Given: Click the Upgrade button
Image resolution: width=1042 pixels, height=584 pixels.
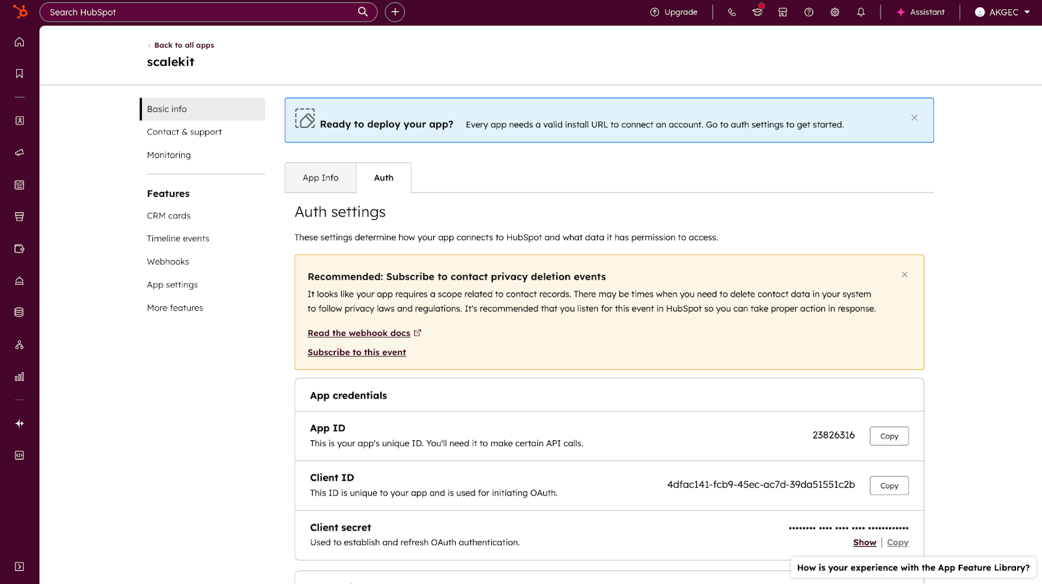Looking at the screenshot, I should (x=673, y=12).
